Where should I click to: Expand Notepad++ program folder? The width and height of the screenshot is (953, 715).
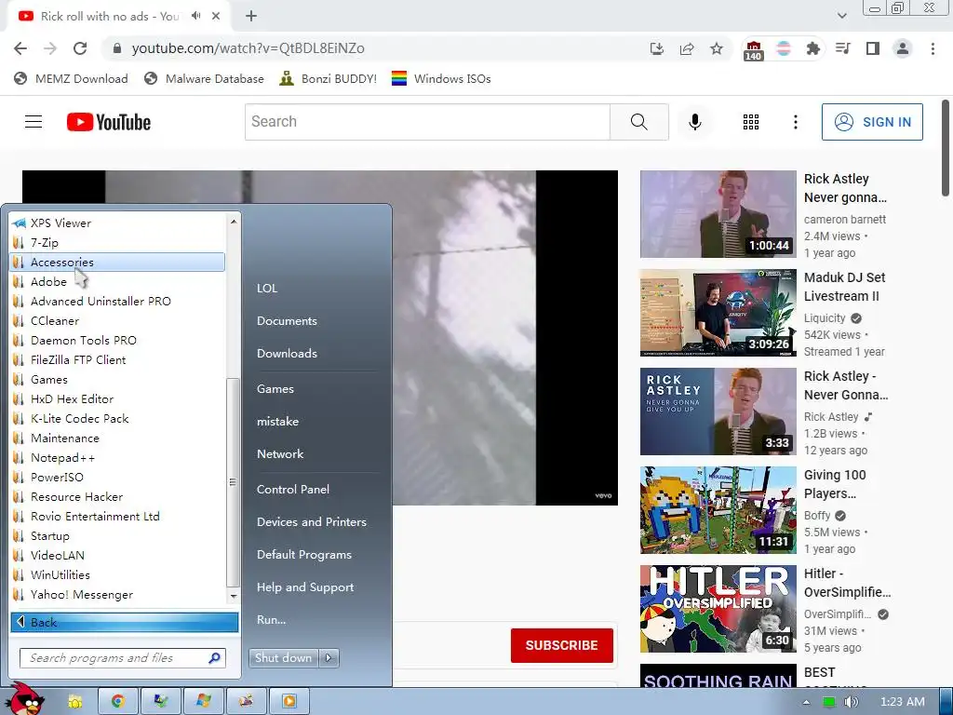tap(118, 458)
